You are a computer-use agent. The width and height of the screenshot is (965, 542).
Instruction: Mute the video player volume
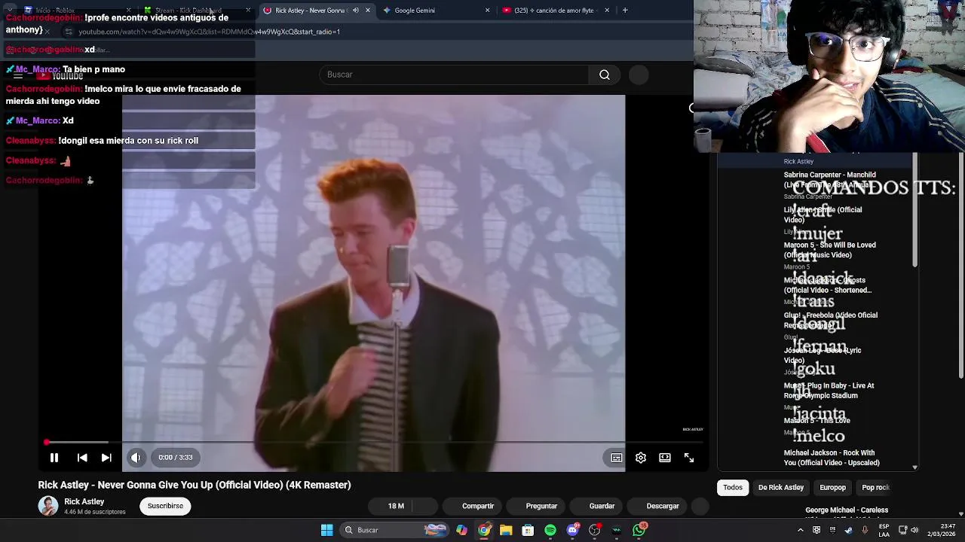pos(136,458)
